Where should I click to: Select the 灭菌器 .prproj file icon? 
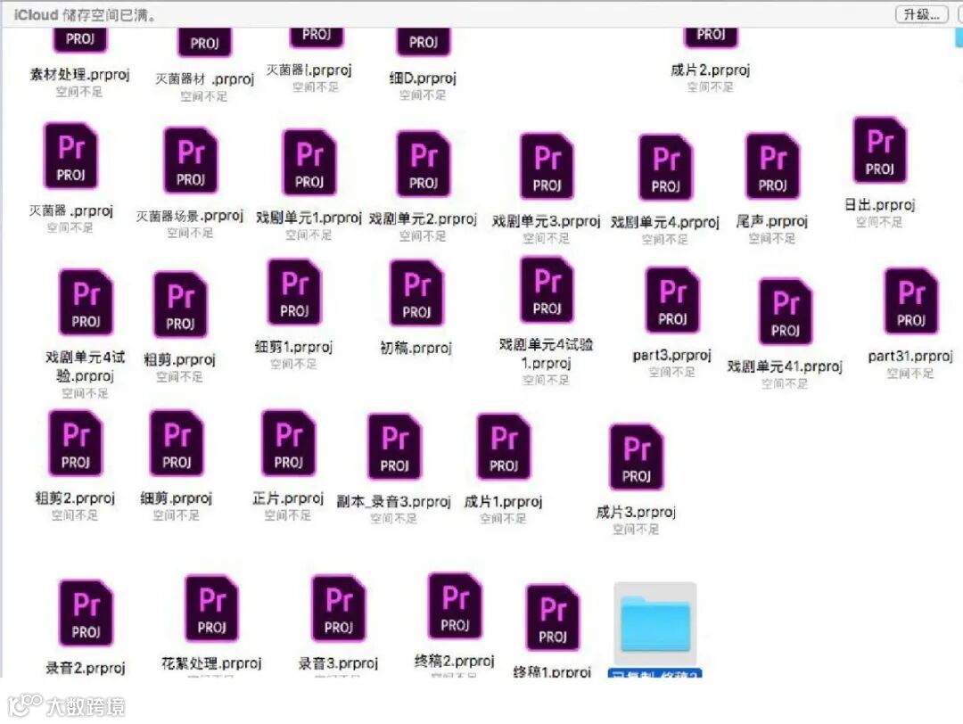[x=70, y=156]
